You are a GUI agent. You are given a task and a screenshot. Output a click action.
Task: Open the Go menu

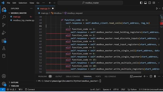[x=38, y=3]
